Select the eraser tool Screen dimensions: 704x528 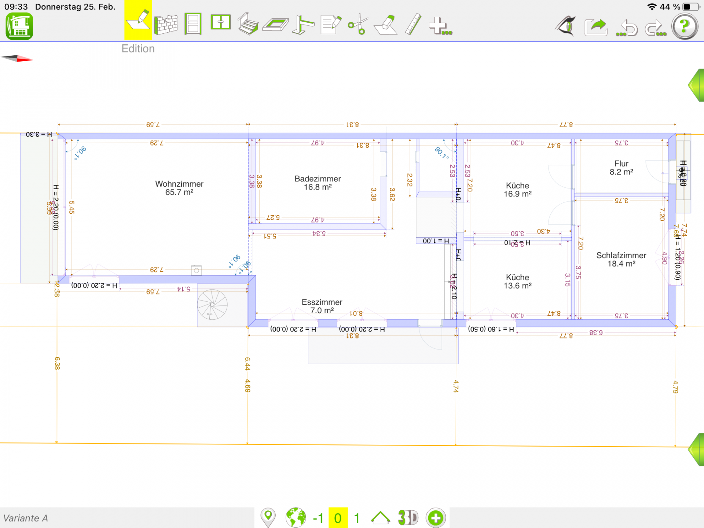[386, 25]
